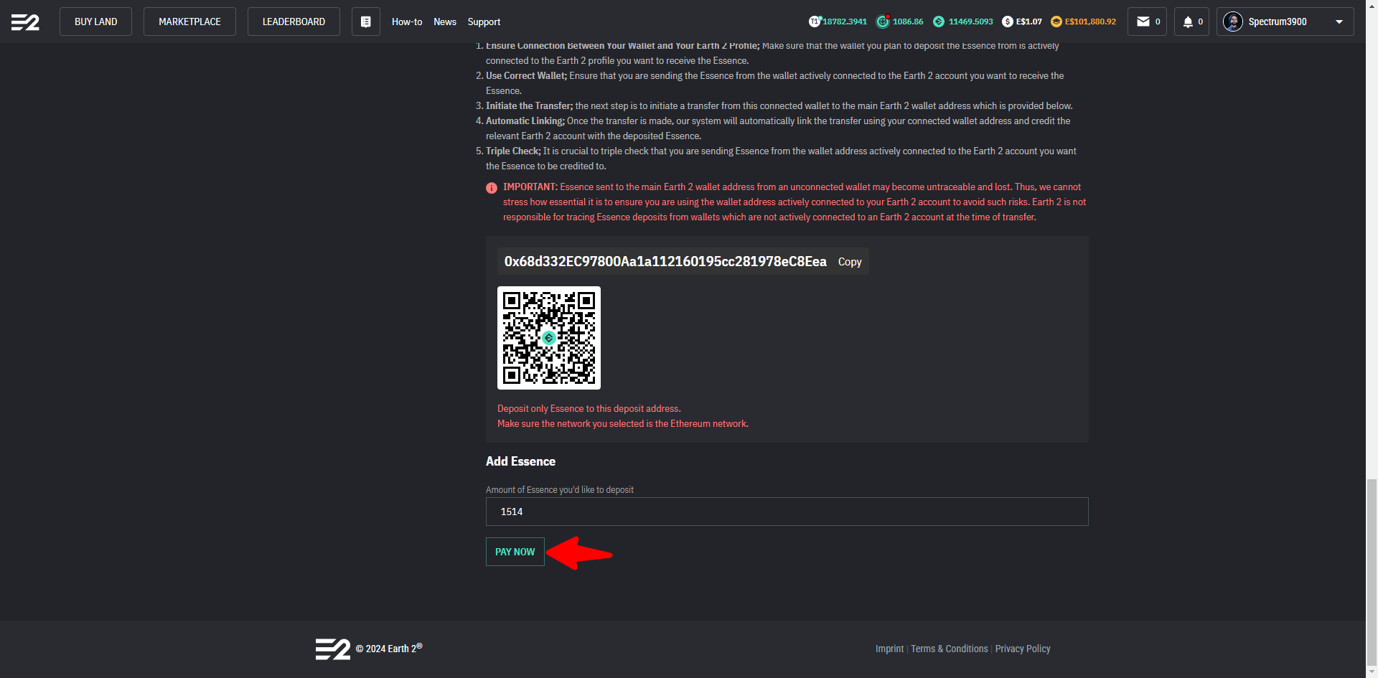The image size is (1378, 678).
Task: Click the Add Essence heading
Action: click(x=520, y=461)
